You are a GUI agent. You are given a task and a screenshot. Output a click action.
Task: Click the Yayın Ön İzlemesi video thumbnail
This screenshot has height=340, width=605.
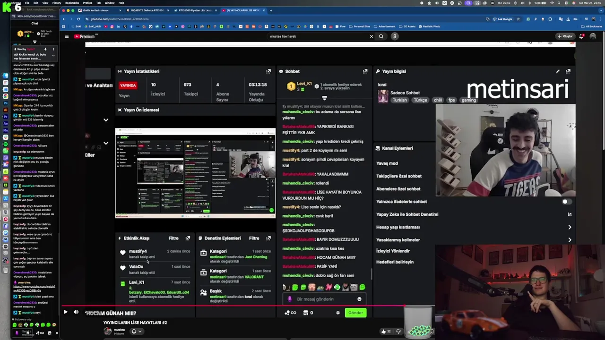[x=195, y=173]
